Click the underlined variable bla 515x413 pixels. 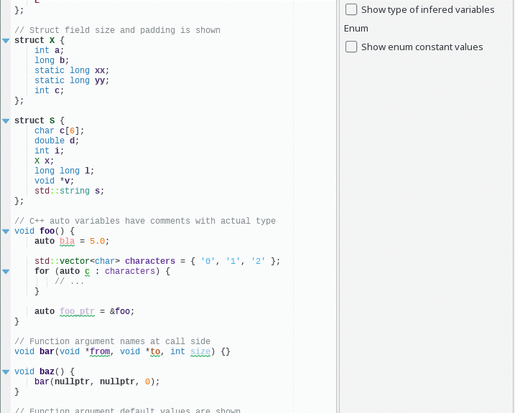click(67, 242)
